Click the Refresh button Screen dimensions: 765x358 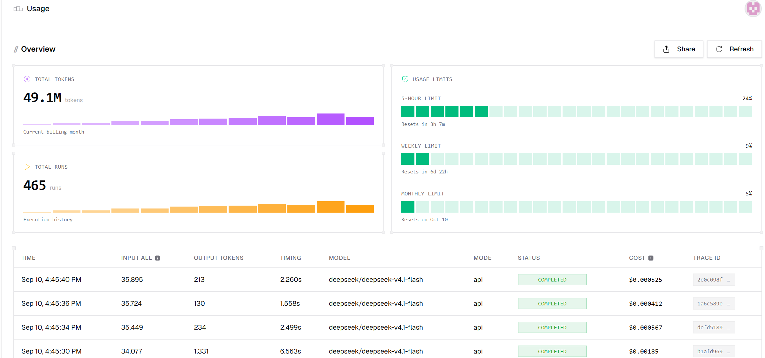(x=734, y=49)
